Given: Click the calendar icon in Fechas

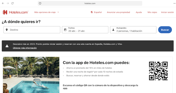Looking at the screenshot, I should coord(65,30).
